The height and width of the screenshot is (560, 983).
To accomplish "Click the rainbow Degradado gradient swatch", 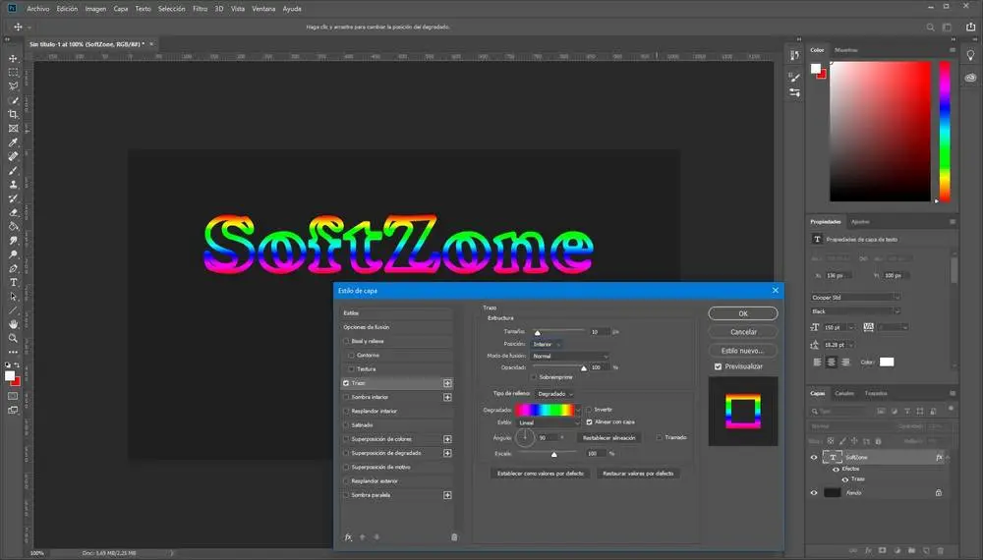I will [545, 411].
